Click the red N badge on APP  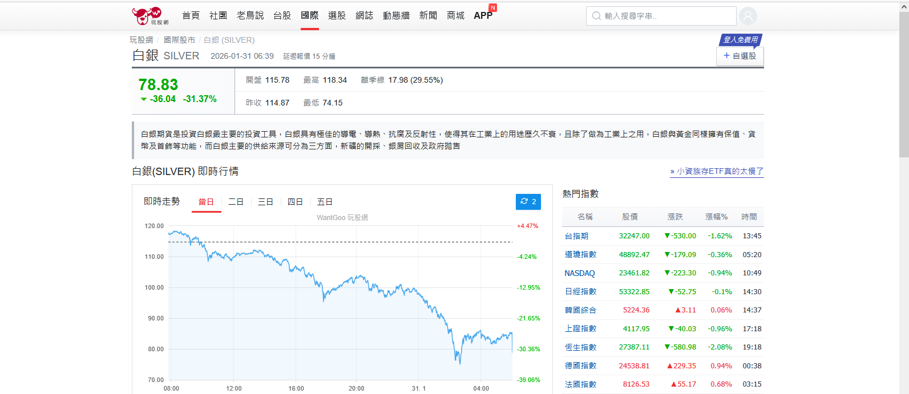click(x=493, y=8)
